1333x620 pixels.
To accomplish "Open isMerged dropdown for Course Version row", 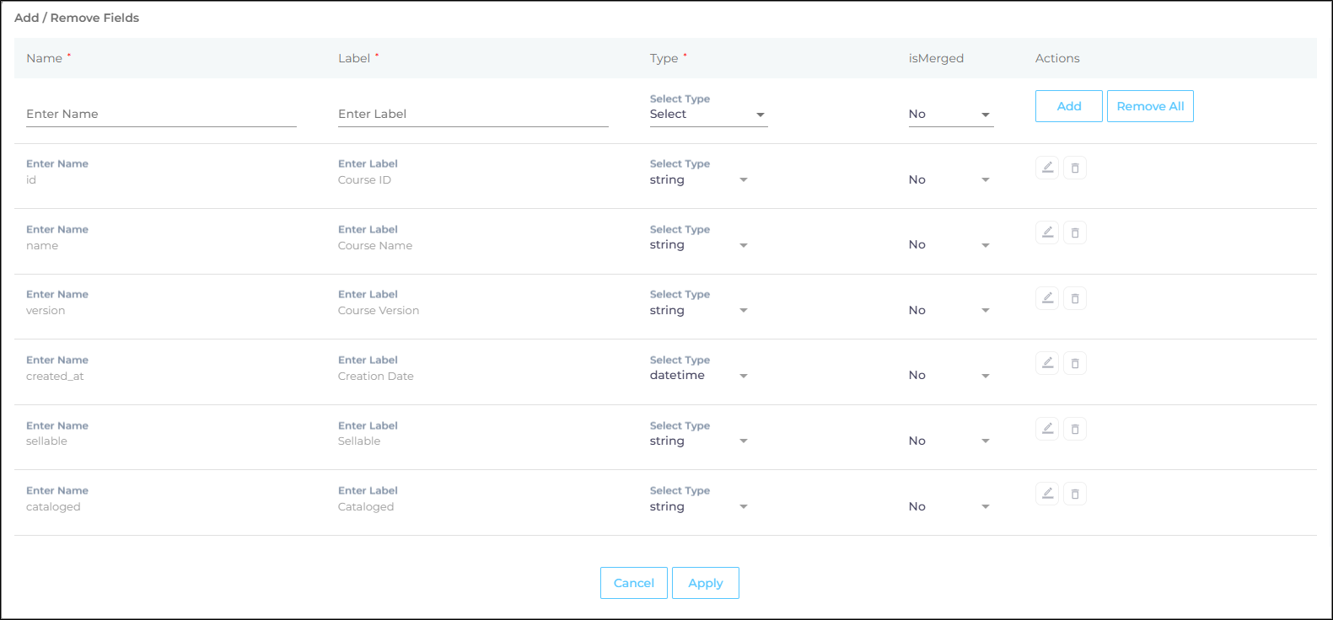I will tap(950, 311).
